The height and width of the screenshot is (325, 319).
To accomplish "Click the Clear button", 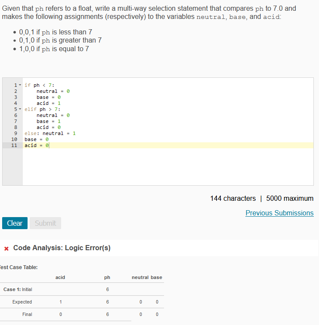I will pos(15,223).
